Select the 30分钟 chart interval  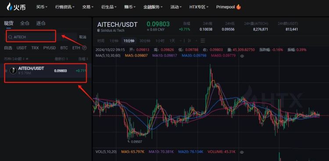click(145, 41)
